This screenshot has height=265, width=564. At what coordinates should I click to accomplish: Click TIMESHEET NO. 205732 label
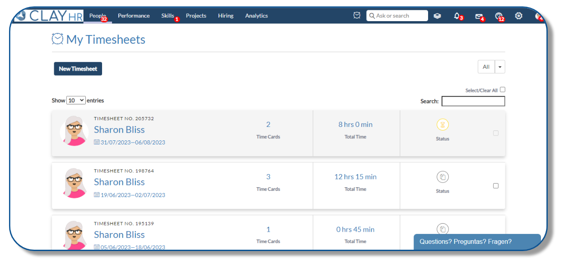tap(124, 119)
